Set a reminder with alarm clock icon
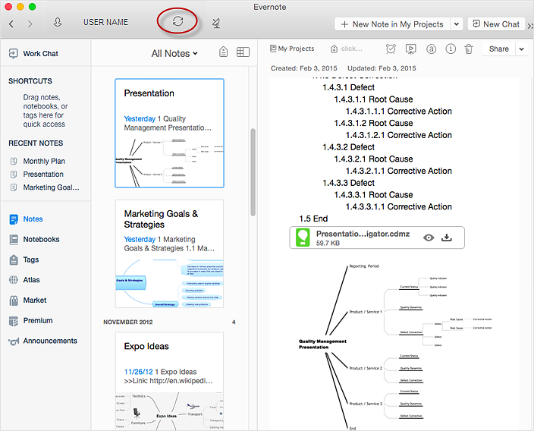 391,49
